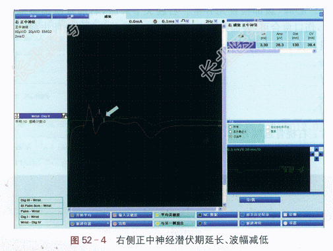Expand the first blue dropdown at top left
333x251 pixels.
coord(33,17)
